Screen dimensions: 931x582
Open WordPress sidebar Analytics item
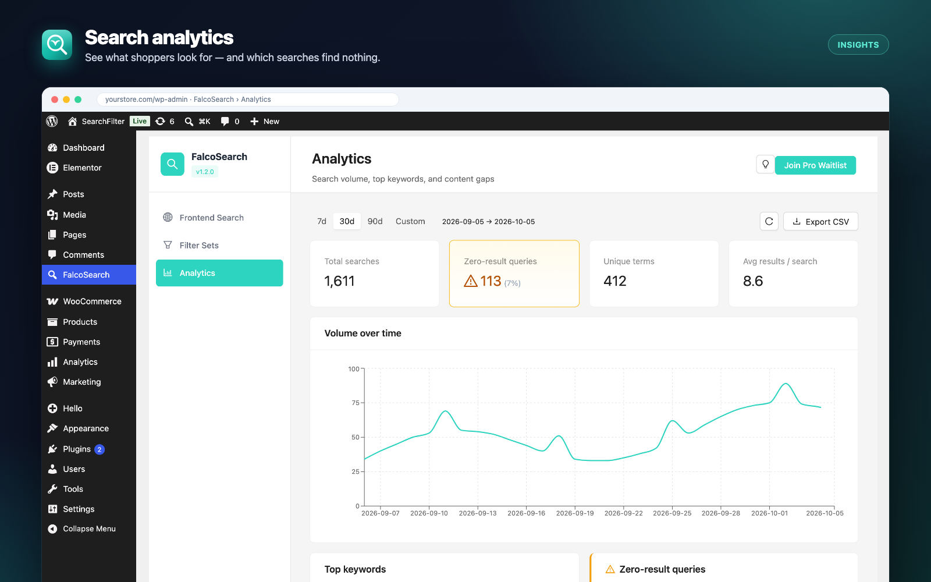tap(89, 362)
